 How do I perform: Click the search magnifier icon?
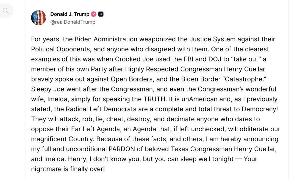point(5,11)
